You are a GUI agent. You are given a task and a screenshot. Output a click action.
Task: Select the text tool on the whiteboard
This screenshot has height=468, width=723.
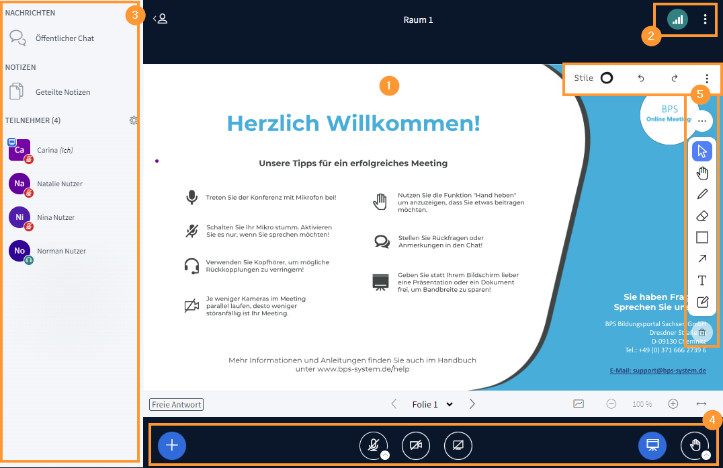(x=701, y=280)
